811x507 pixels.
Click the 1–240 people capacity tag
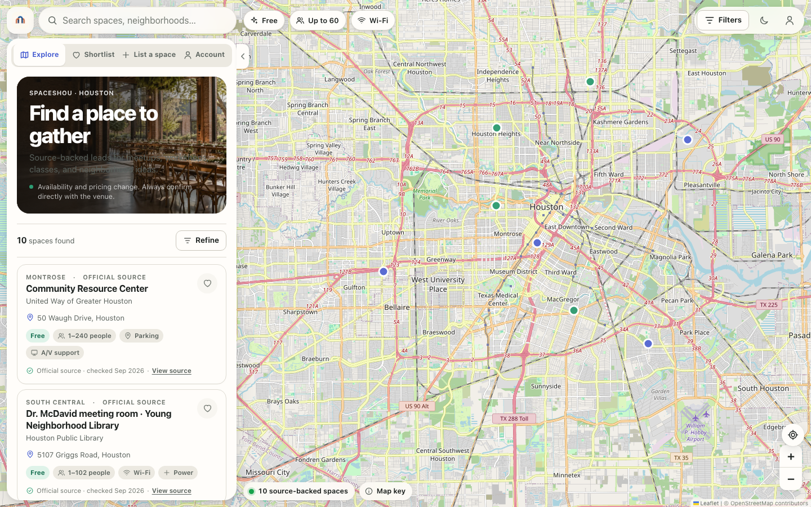coord(84,336)
